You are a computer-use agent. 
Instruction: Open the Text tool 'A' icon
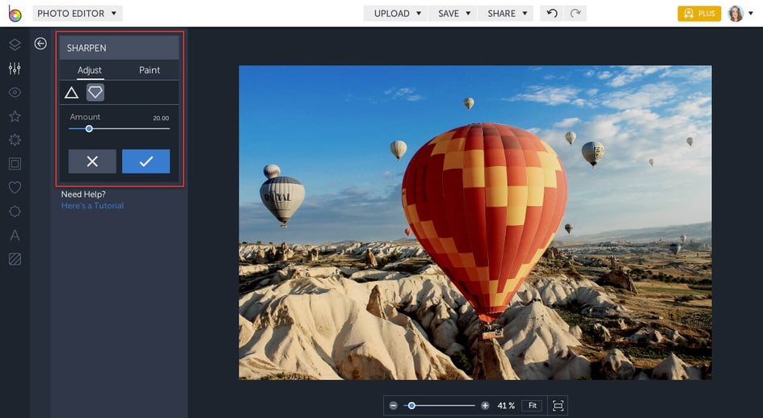[15, 236]
